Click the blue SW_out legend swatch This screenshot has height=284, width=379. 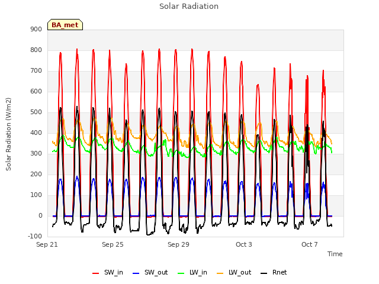[x=136, y=273]
